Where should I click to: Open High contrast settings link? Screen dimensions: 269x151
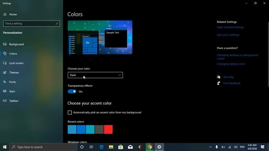click(230, 27)
